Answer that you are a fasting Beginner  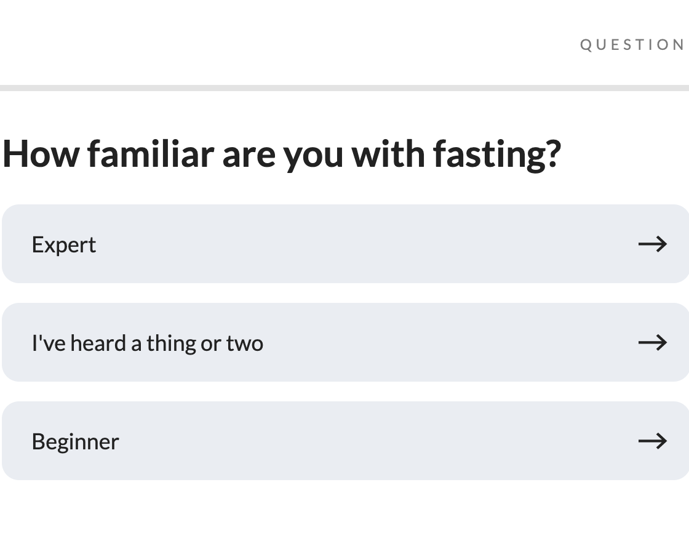(344, 441)
